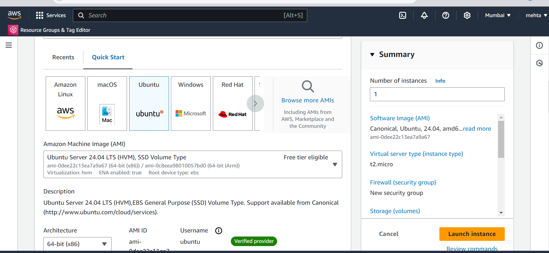Click the Browse more AMIs magnifier icon
Screen dimensions: 549x253
pos(308,86)
